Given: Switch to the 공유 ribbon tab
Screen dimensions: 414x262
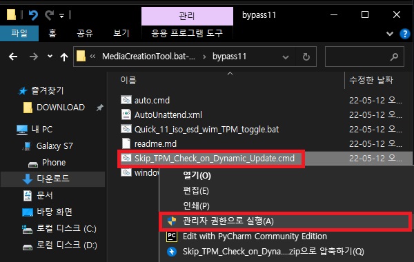Looking at the screenshot, I should pos(85,33).
